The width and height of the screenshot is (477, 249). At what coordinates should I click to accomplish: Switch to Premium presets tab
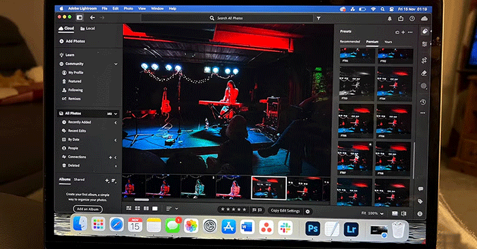pyautogui.click(x=372, y=41)
